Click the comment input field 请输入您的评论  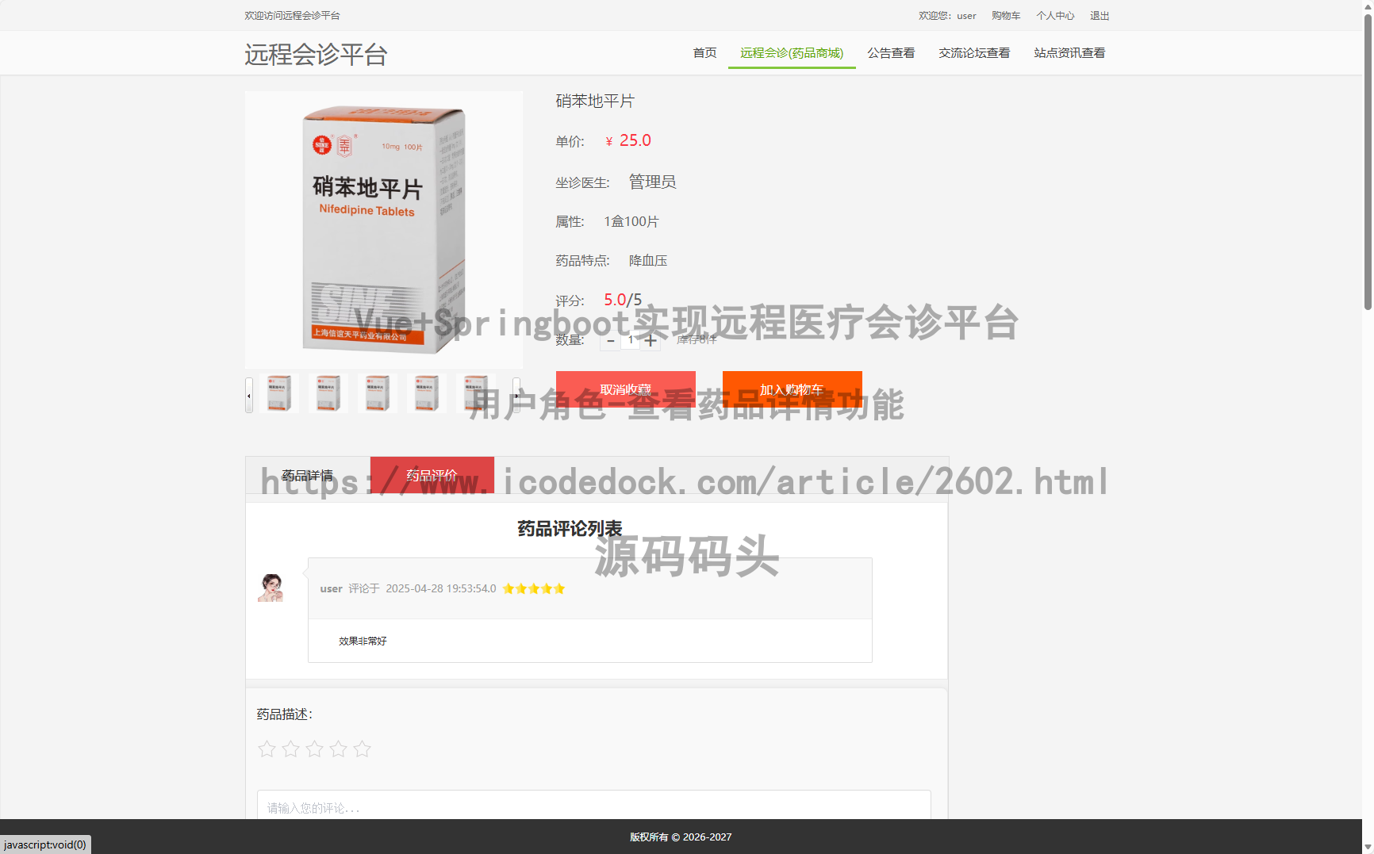[x=594, y=808]
